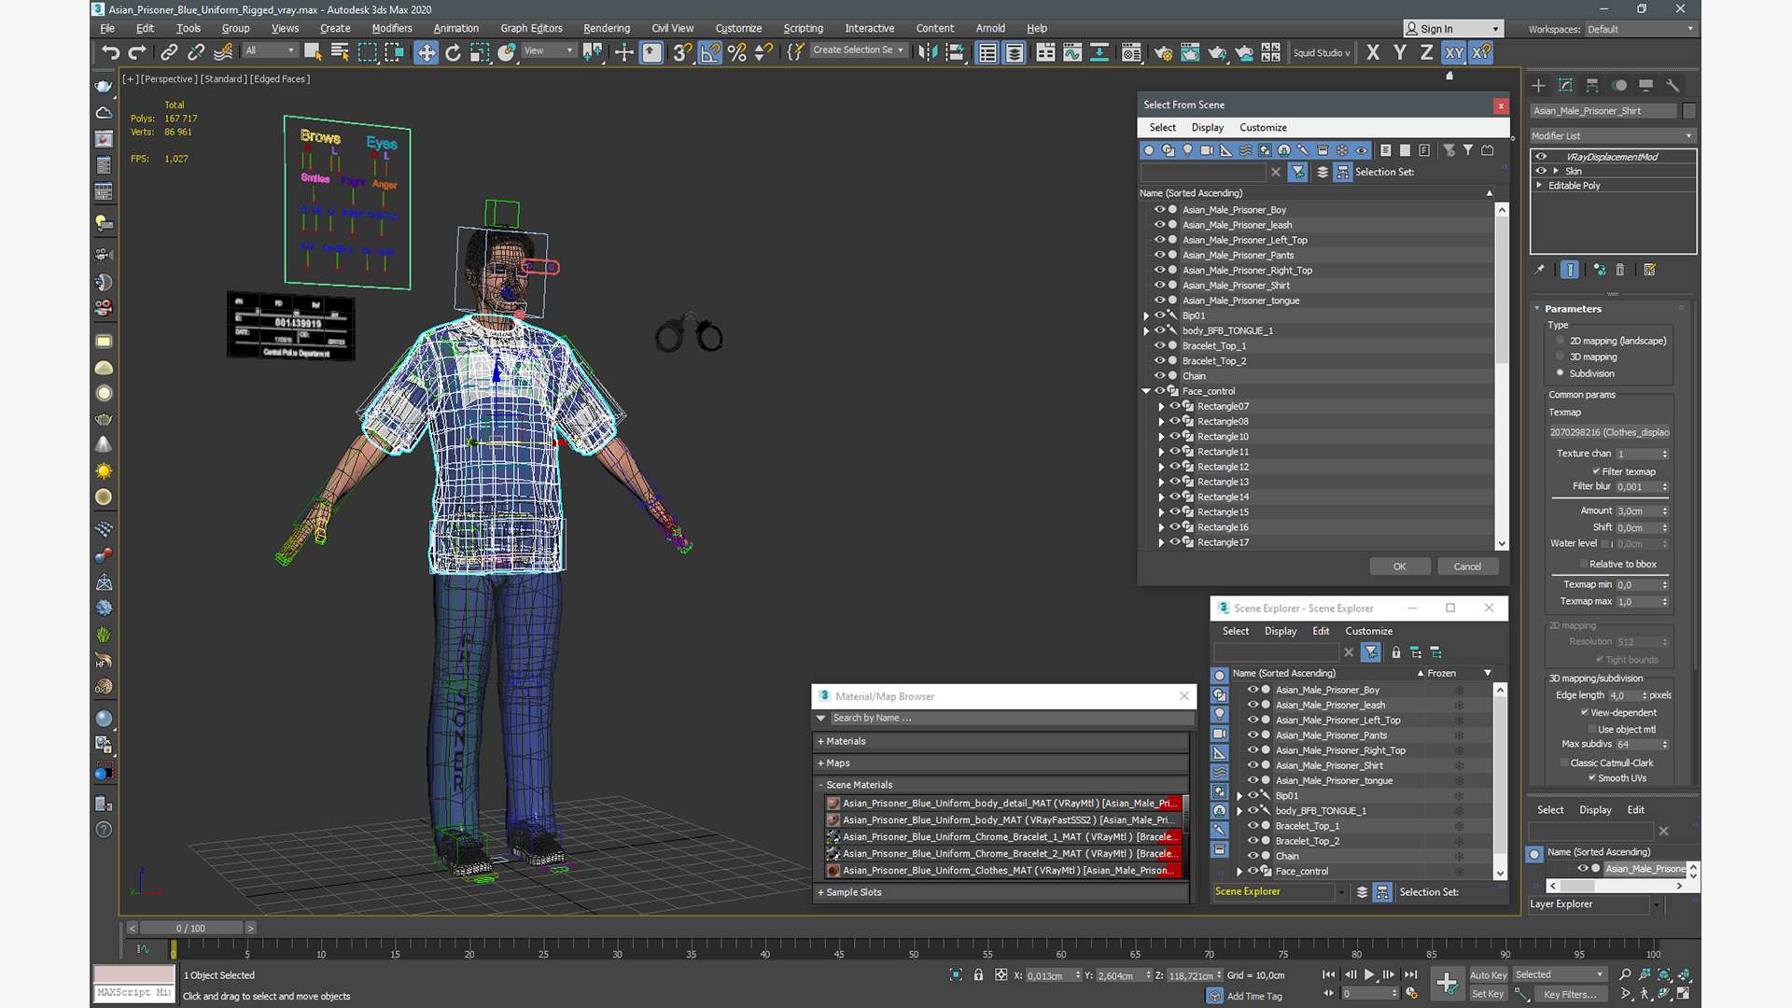Screen dimensions: 1792x1008
Task: Open the Rendered Frame Window icon
Action: (1190, 52)
